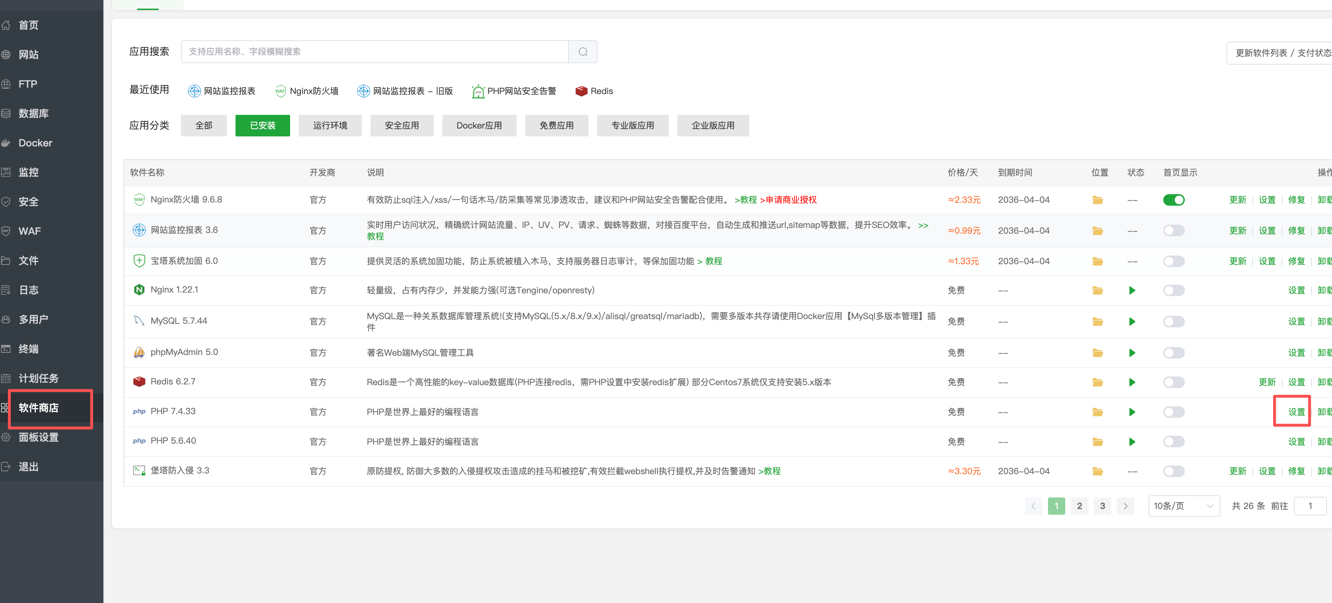
Task: Enable homepage display for Redis 6.2.7
Action: coord(1173,382)
